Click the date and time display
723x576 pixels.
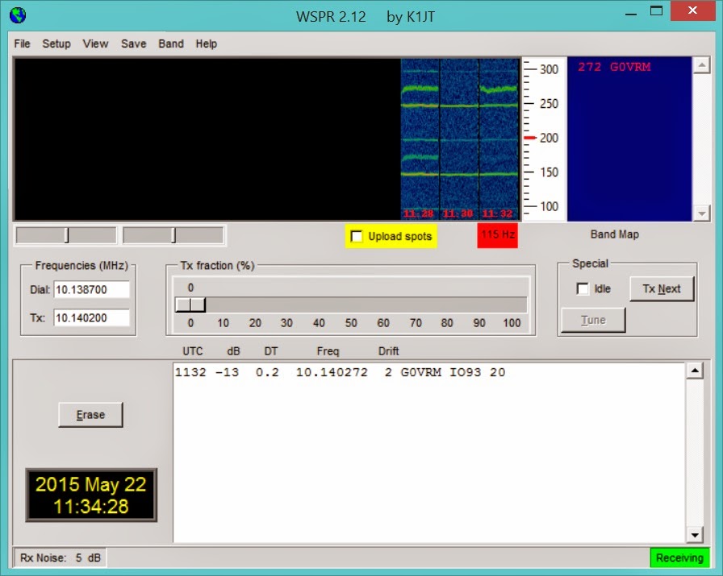[90, 495]
